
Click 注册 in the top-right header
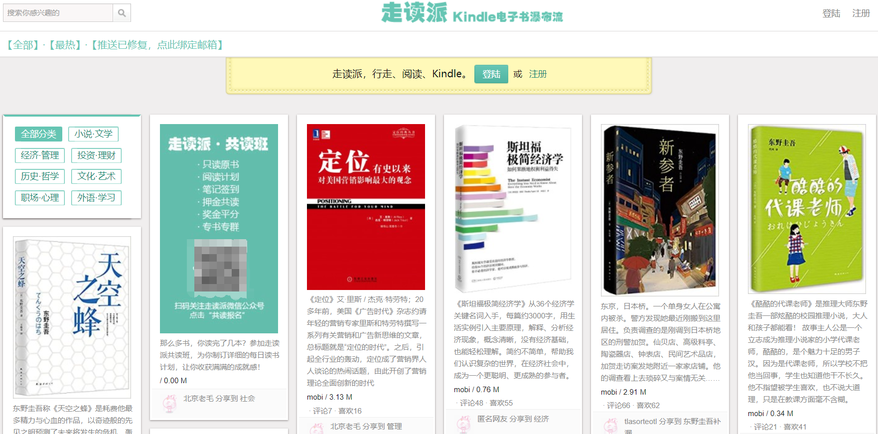[x=861, y=13]
